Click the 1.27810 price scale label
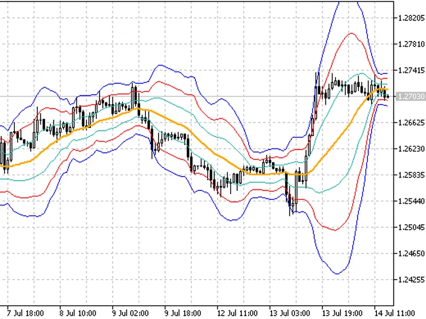Viewport: 426px width, 319px height. click(x=411, y=44)
